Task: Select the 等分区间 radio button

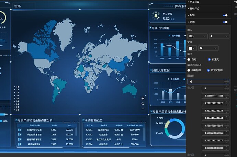Action: coord(189,70)
